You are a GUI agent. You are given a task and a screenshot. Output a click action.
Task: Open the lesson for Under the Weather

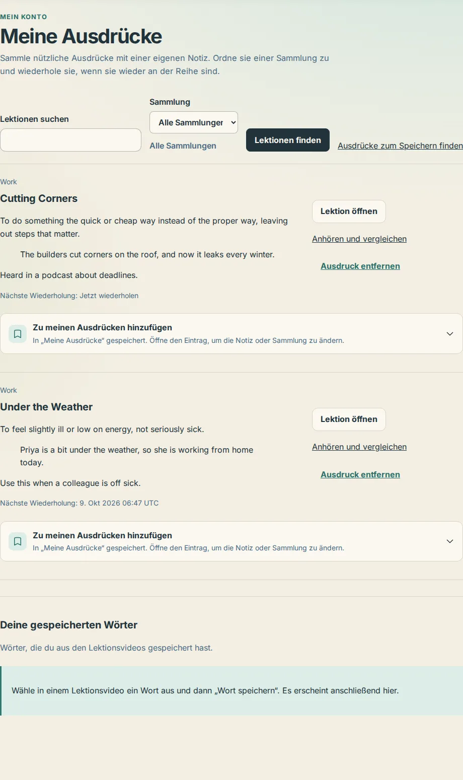coord(349,419)
